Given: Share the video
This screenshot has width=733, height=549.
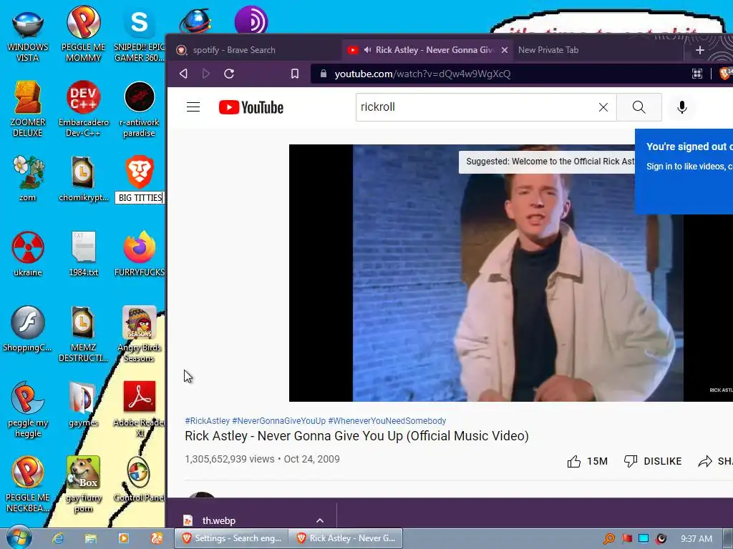Looking at the screenshot, I should (715, 461).
